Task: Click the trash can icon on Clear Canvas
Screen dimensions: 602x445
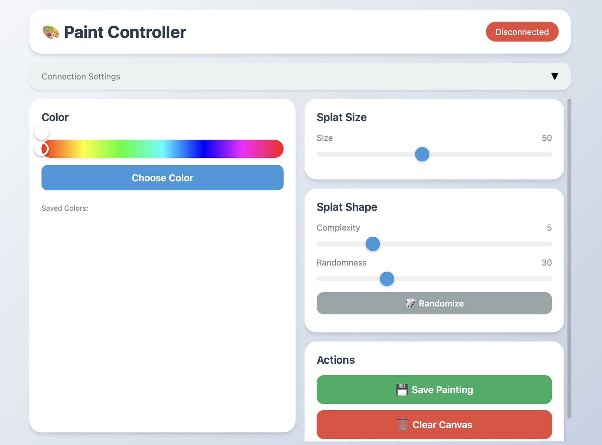Action: pyautogui.click(x=403, y=425)
